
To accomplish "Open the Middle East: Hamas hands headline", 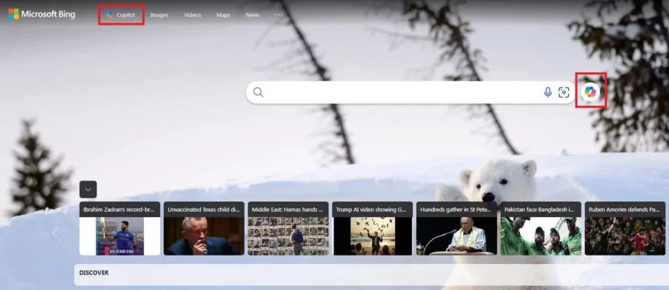I will point(288,209).
